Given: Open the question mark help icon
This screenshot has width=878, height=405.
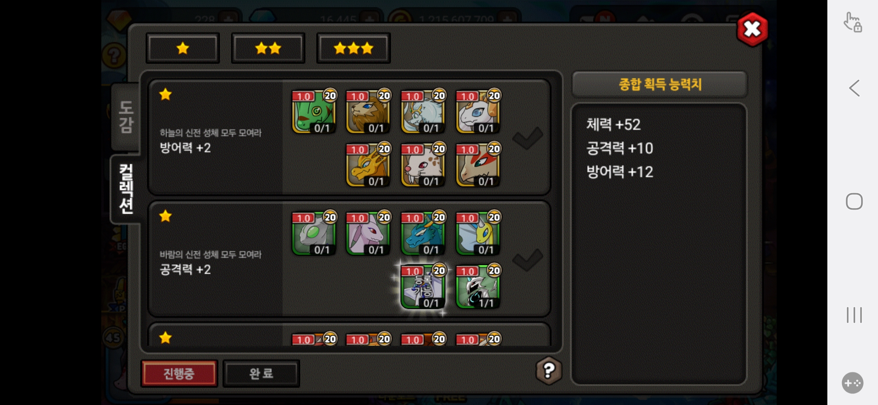Looking at the screenshot, I should tap(549, 370).
